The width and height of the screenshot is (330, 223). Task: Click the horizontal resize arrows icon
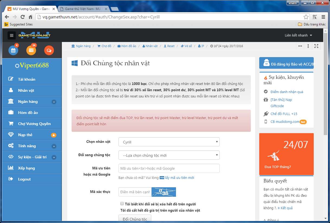[300, 46]
